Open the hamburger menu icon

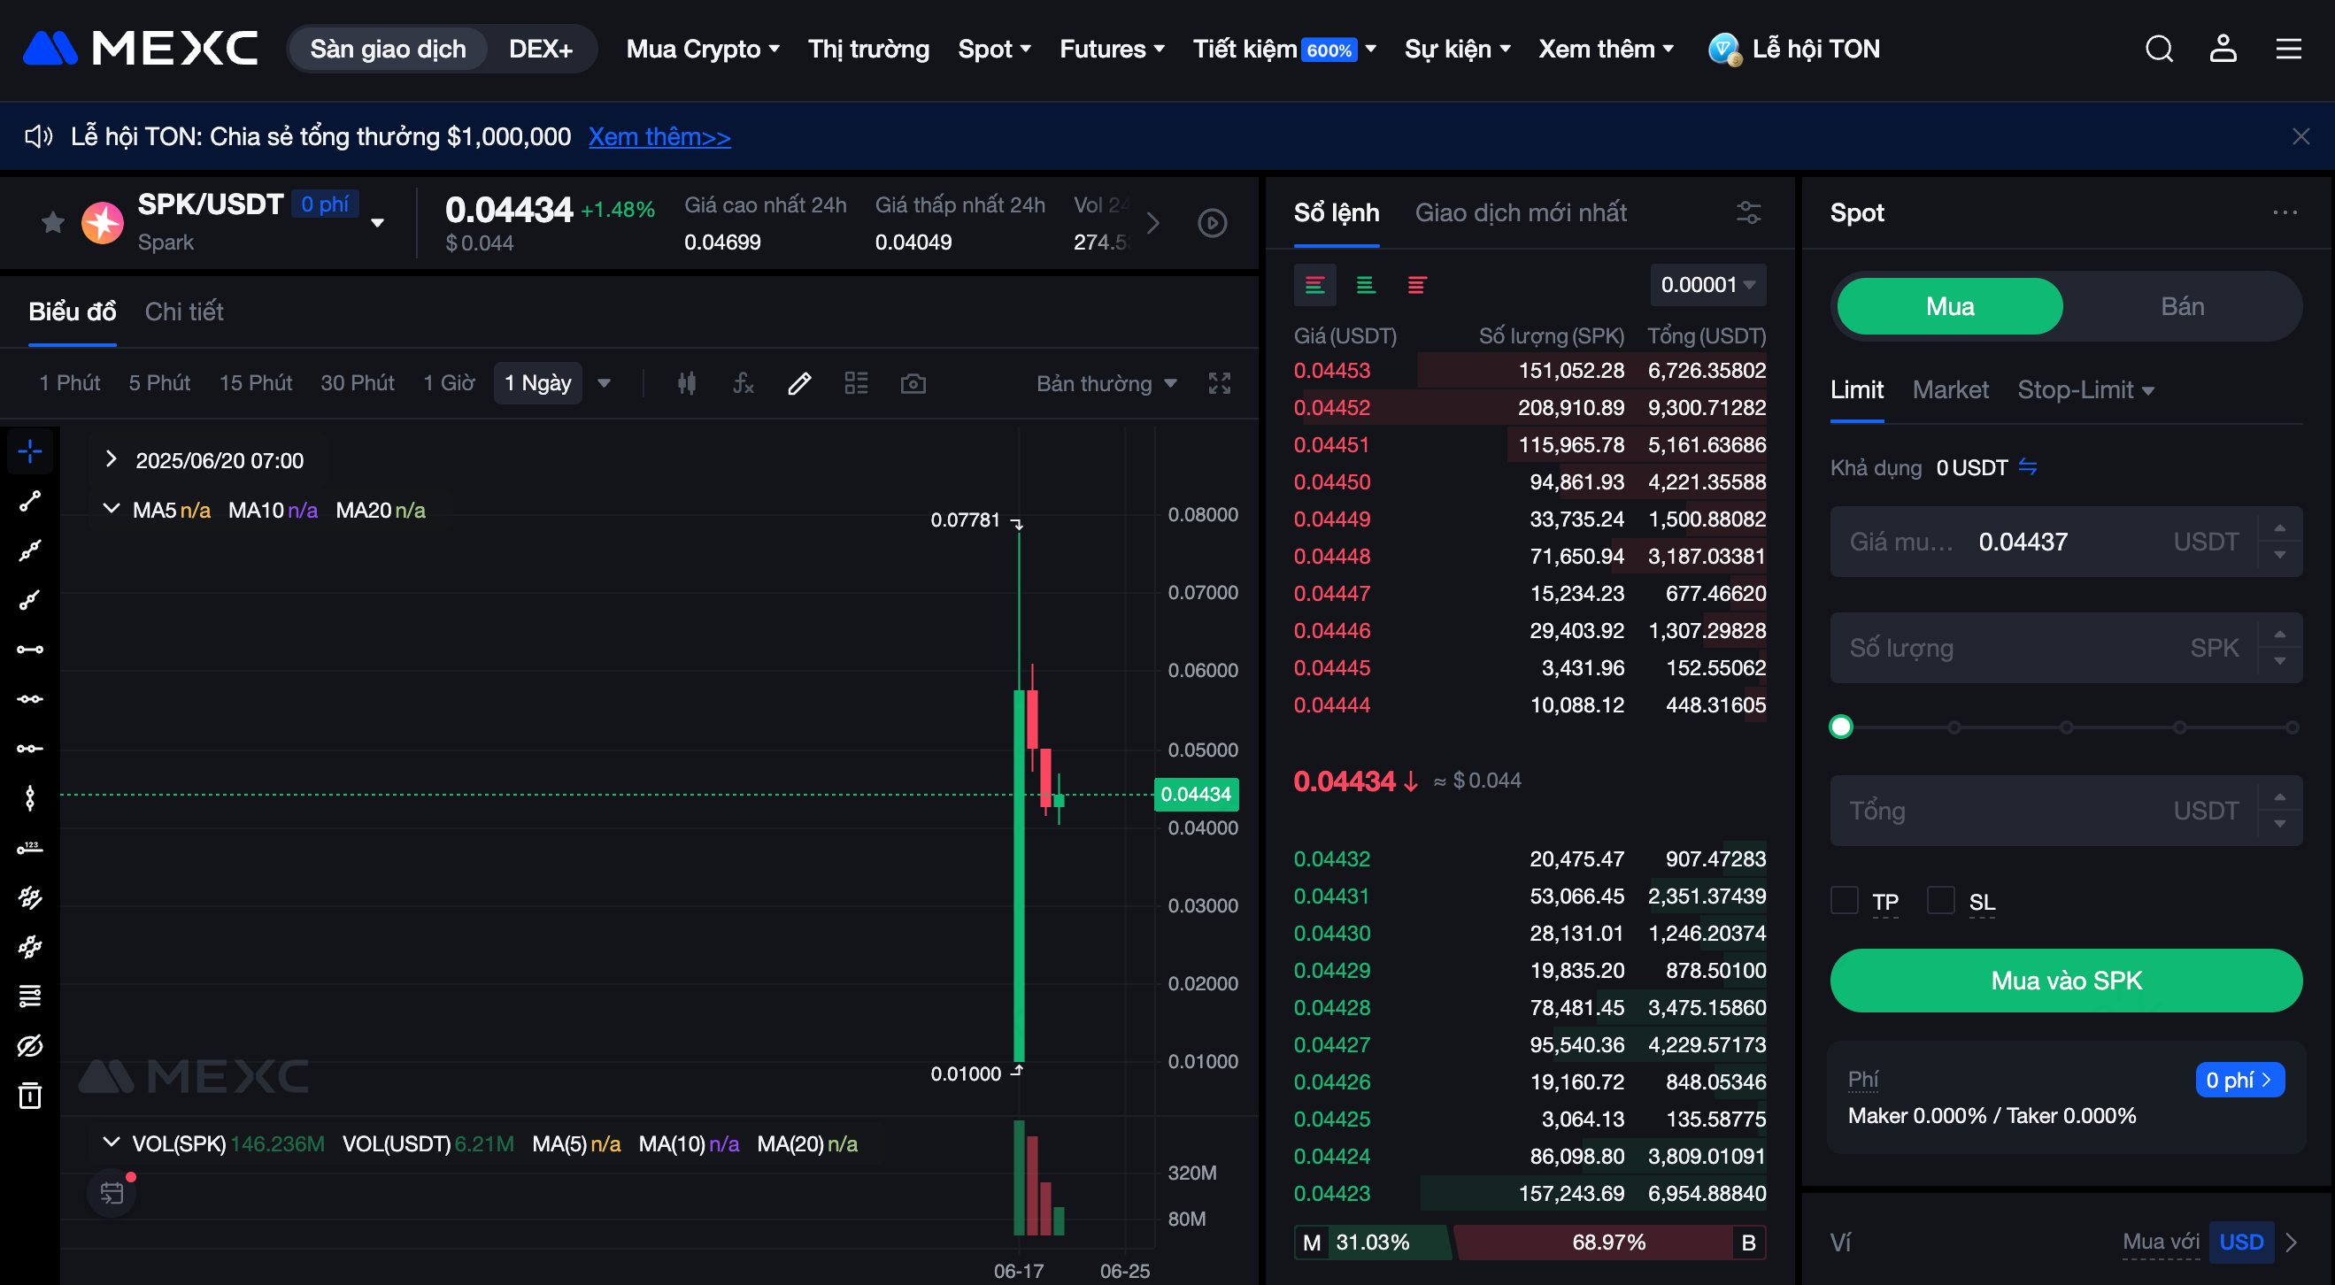(x=2288, y=49)
